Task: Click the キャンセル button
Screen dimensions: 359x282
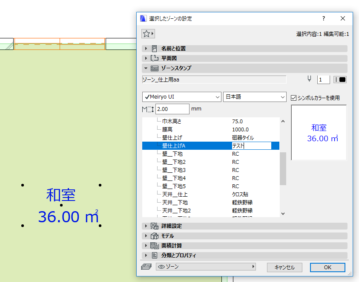Action: click(284, 267)
